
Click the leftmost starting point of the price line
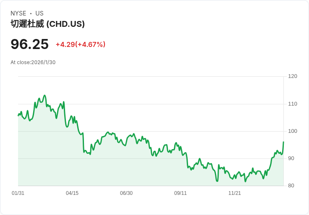pyautogui.click(x=18, y=115)
